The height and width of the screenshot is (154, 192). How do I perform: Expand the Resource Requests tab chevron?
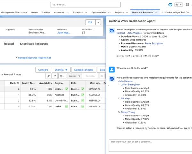[x=156, y=13]
